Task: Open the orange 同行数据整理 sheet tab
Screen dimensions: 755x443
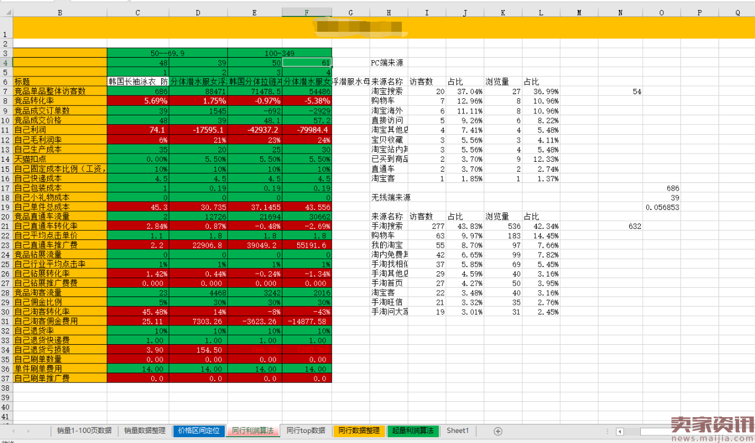Action: tap(359, 431)
